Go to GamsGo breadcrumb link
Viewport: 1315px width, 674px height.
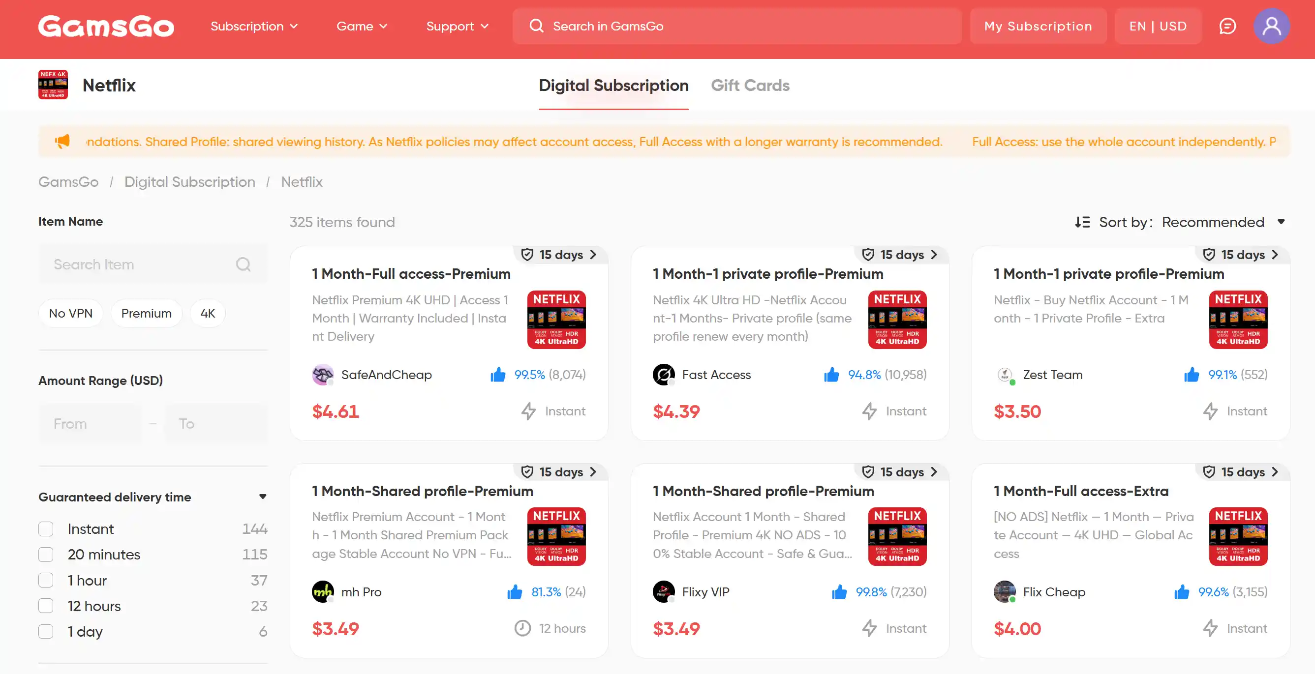tap(68, 181)
